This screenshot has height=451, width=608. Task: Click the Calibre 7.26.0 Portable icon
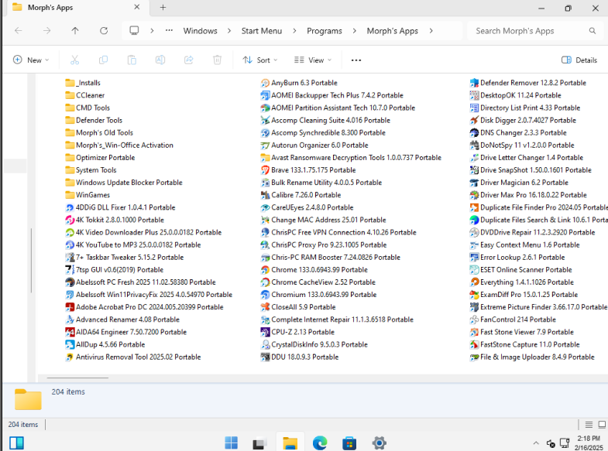pos(265,195)
